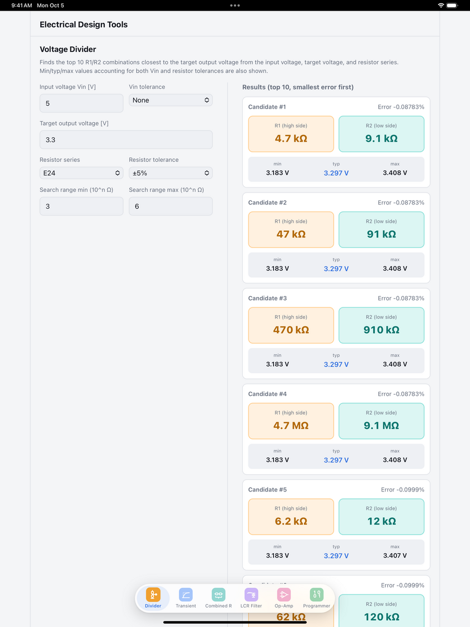Click the Voltage Divider section heading
Viewport: 470px width, 627px height.
tap(68, 49)
